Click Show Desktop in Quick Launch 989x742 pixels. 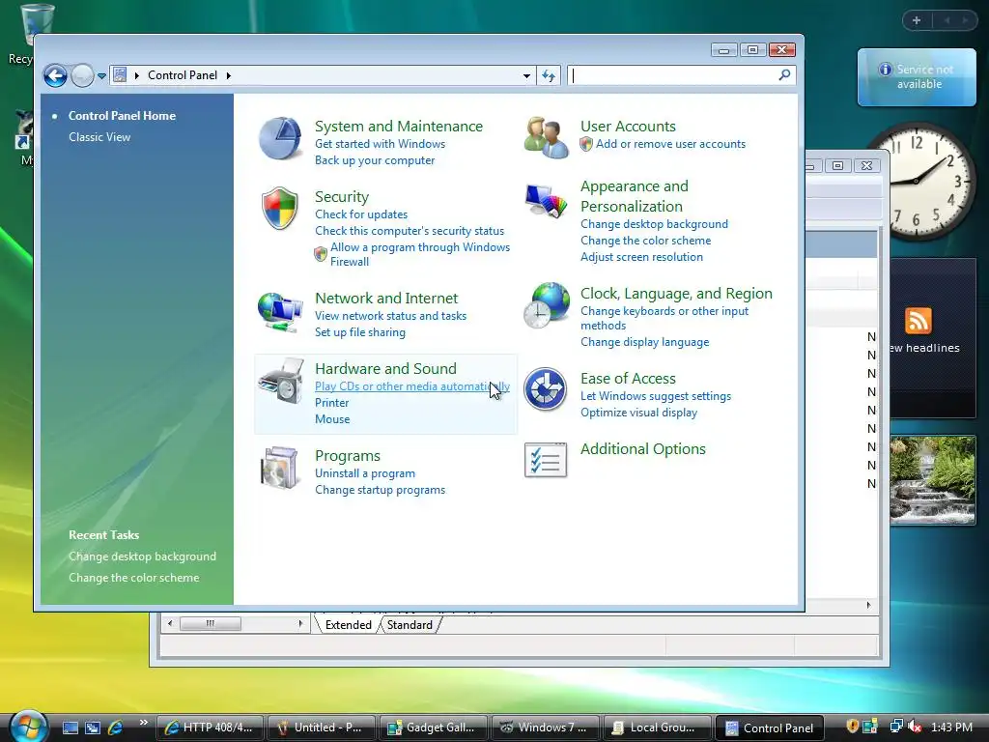tap(70, 728)
